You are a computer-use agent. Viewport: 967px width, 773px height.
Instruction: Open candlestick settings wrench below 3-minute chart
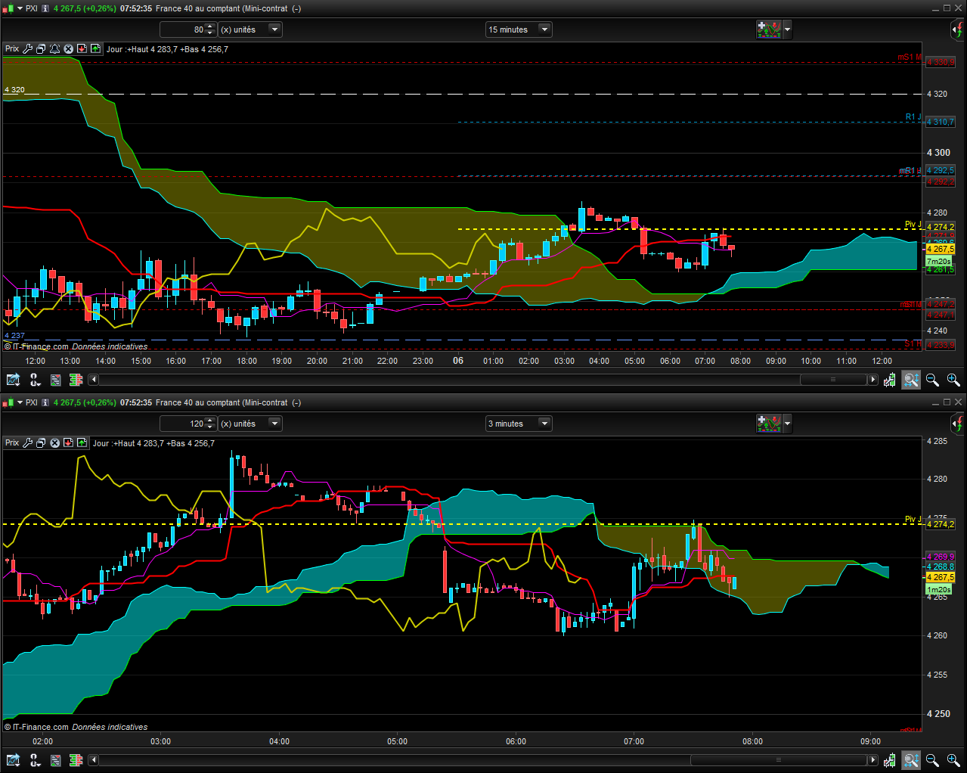pyautogui.click(x=890, y=760)
